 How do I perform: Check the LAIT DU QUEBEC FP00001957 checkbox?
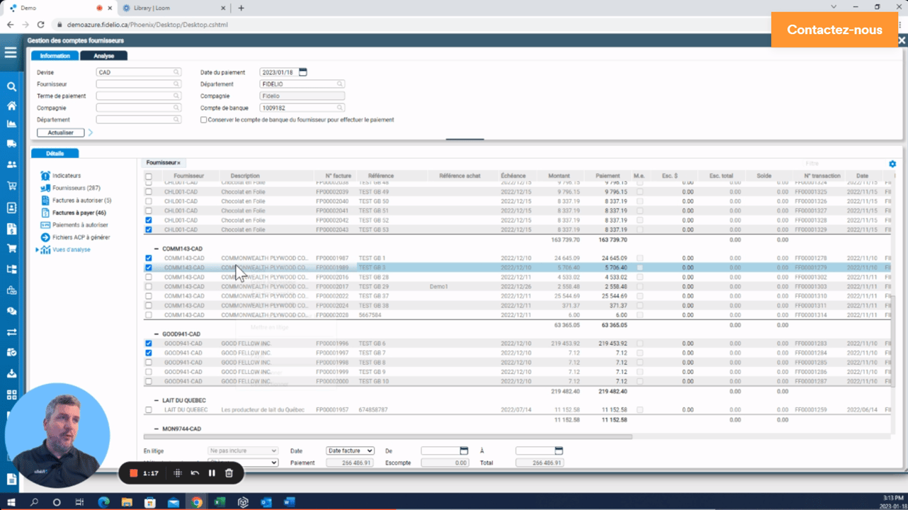(x=149, y=409)
